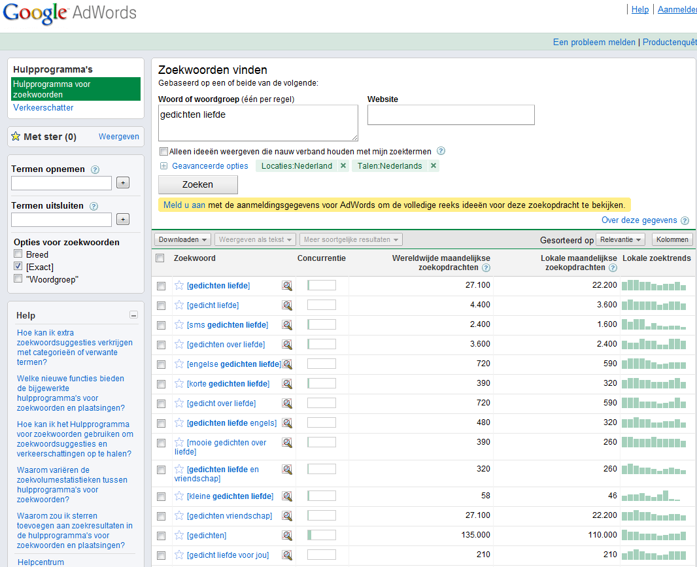The height and width of the screenshot is (567, 697).
Task: Star the [gedichten vriendschap] keyword
Action: [x=179, y=515]
